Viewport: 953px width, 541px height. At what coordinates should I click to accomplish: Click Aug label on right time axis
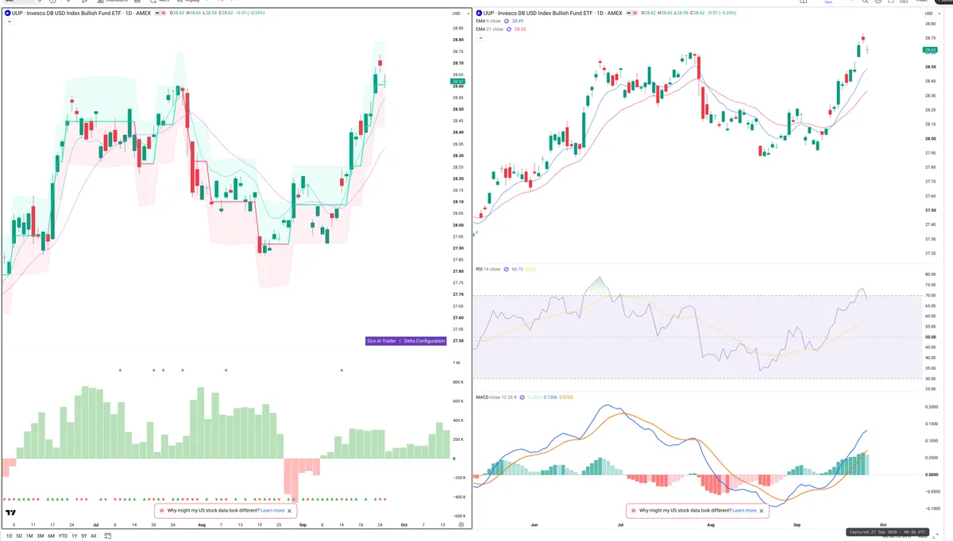click(x=710, y=524)
